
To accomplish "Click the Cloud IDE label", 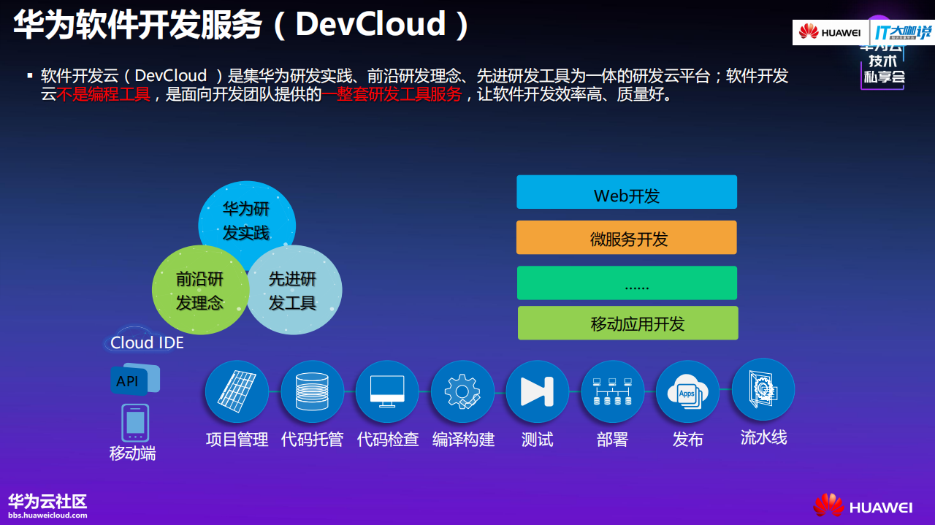I will coord(144,342).
